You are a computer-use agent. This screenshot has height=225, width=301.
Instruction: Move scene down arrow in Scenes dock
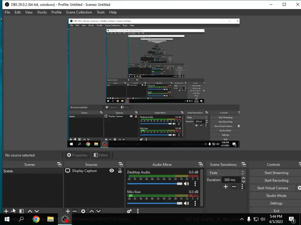pyautogui.click(x=37, y=211)
